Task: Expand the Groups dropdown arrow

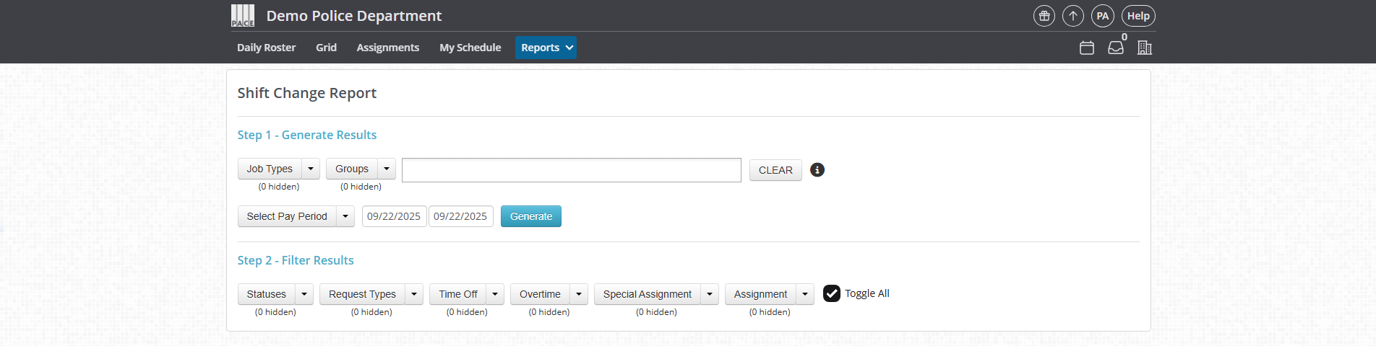Action: [387, 169]
